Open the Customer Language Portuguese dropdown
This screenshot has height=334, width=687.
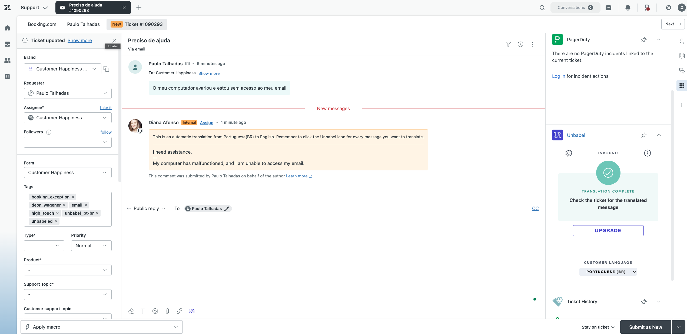coord(608,272)
